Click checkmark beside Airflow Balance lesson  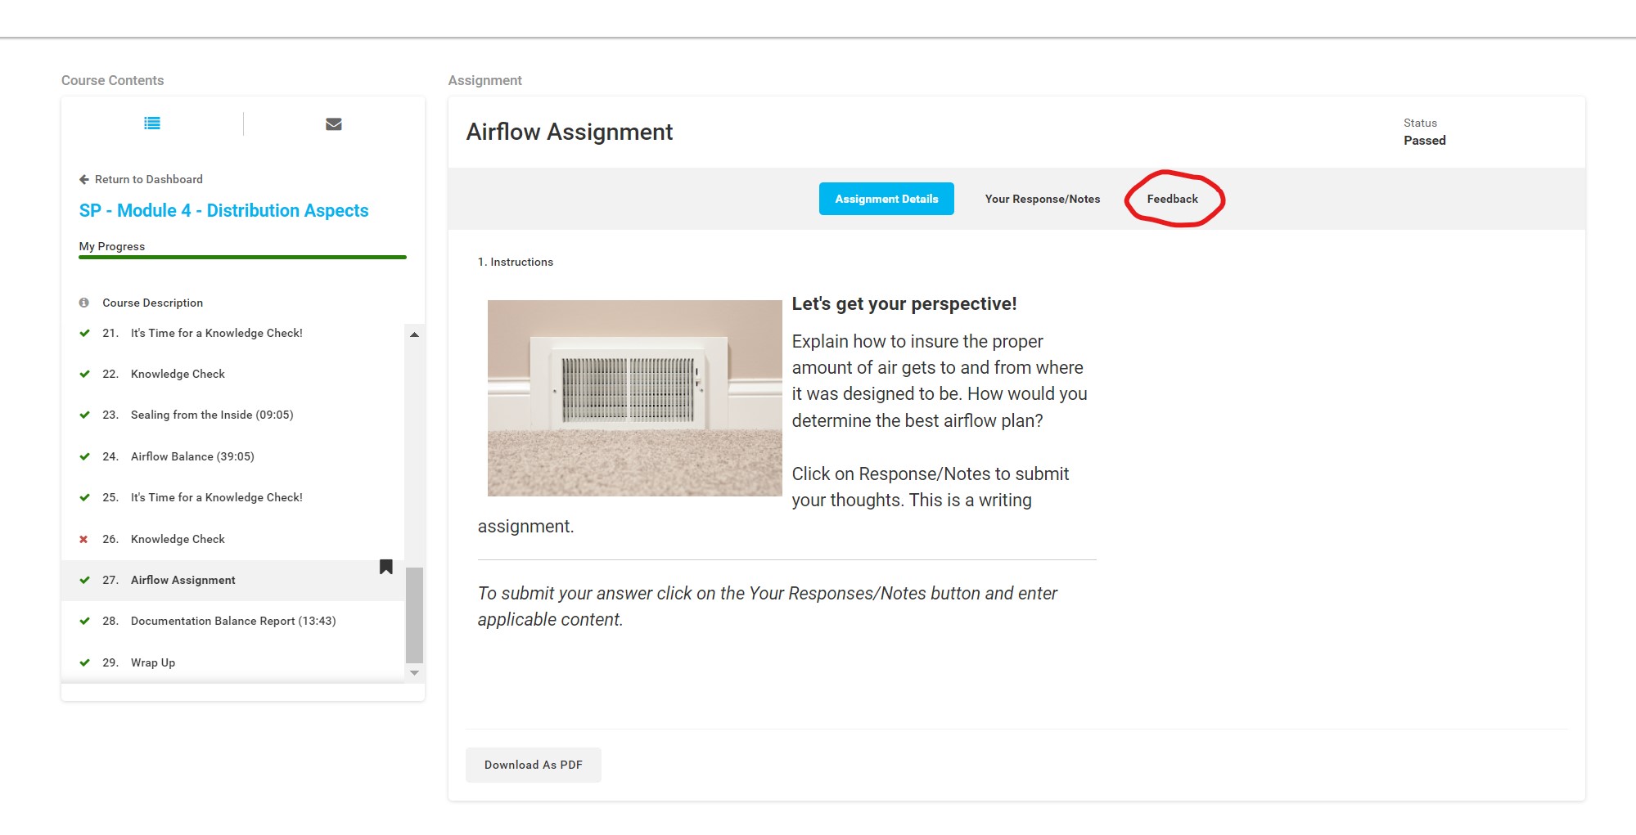(x=84, y=456)
